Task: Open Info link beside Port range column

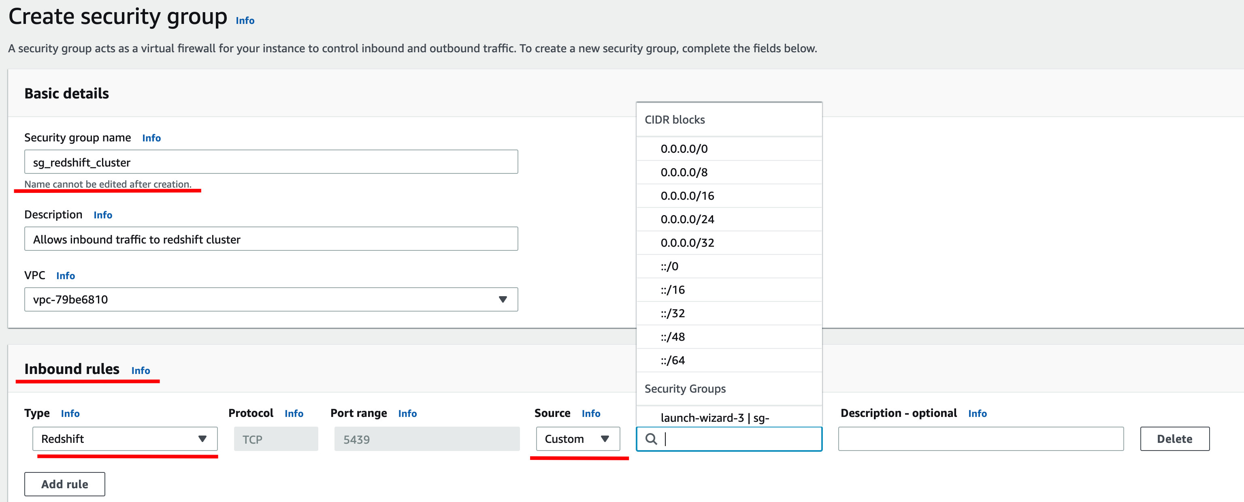Action: [407, 413]
